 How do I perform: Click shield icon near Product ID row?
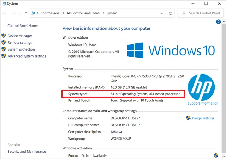(216, 155)
